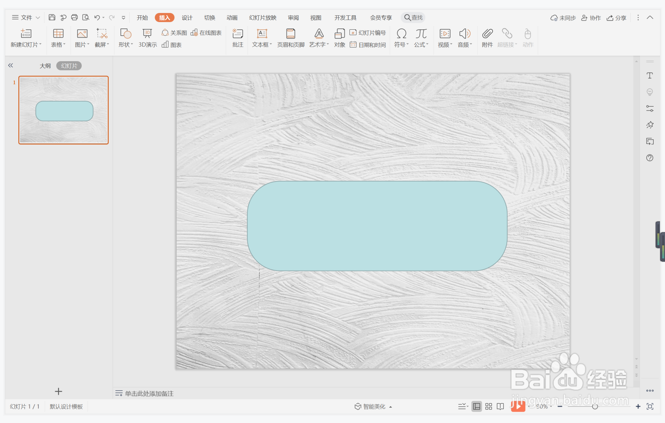Click the Search (查找) box
The width and height of the screenshot is (665, 423).
coord(413,17)
